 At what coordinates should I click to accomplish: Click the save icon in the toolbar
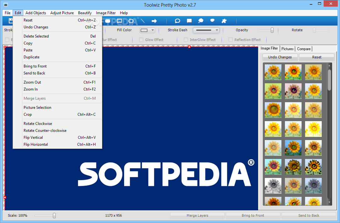click(x=11, y=21)
